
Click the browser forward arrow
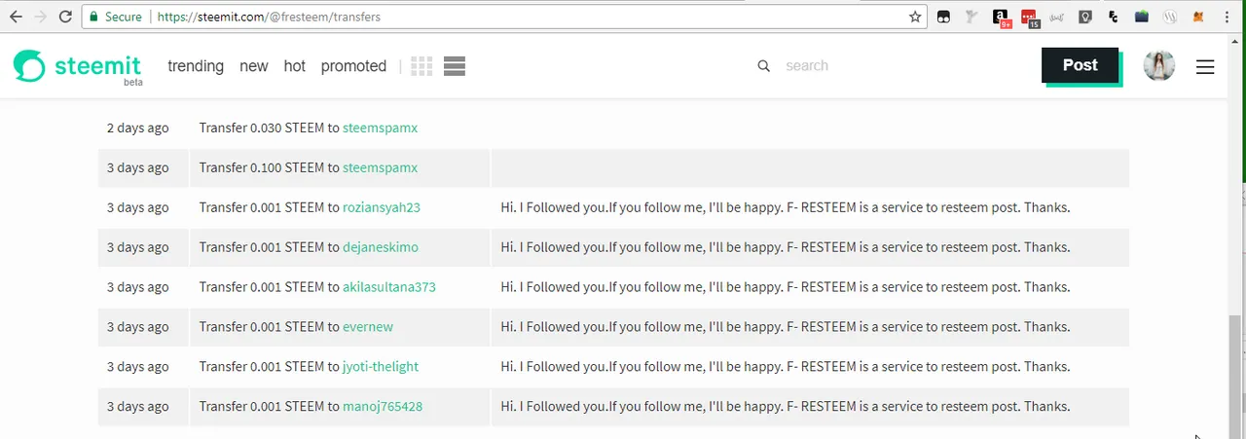pos(41,17)
